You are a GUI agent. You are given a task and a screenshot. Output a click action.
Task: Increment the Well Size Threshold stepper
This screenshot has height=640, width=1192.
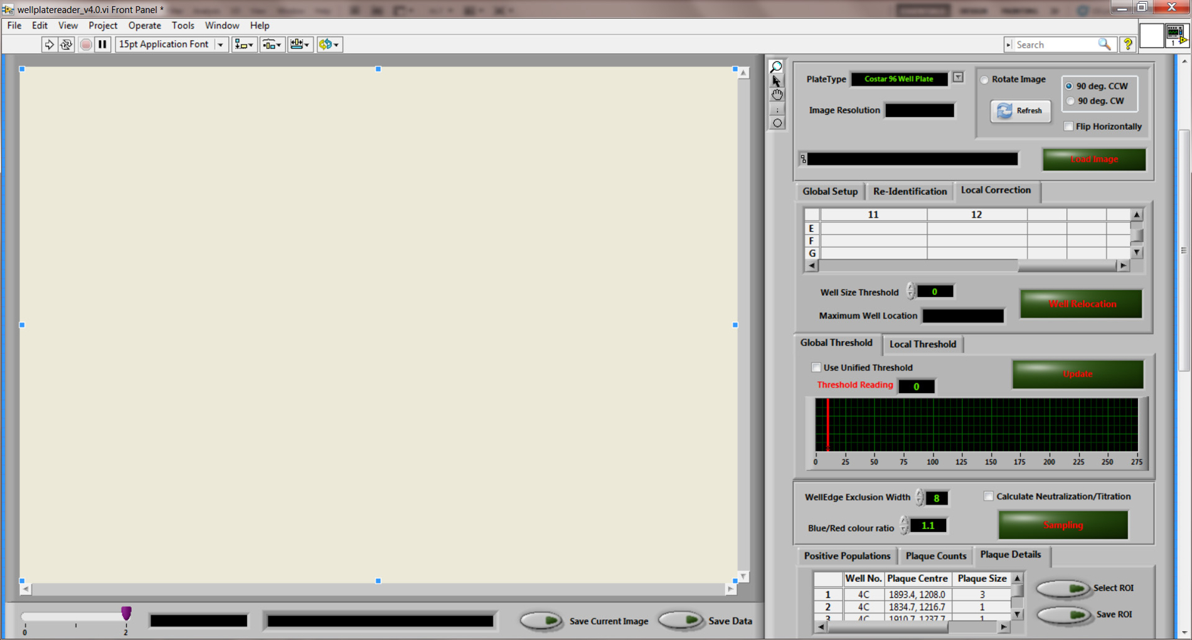[910, 288]
